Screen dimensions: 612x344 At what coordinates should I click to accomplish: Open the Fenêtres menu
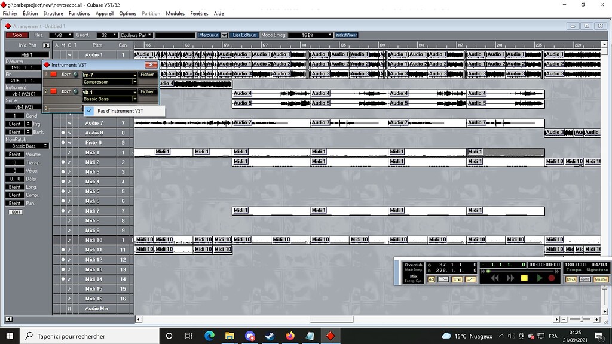point(198,13)
